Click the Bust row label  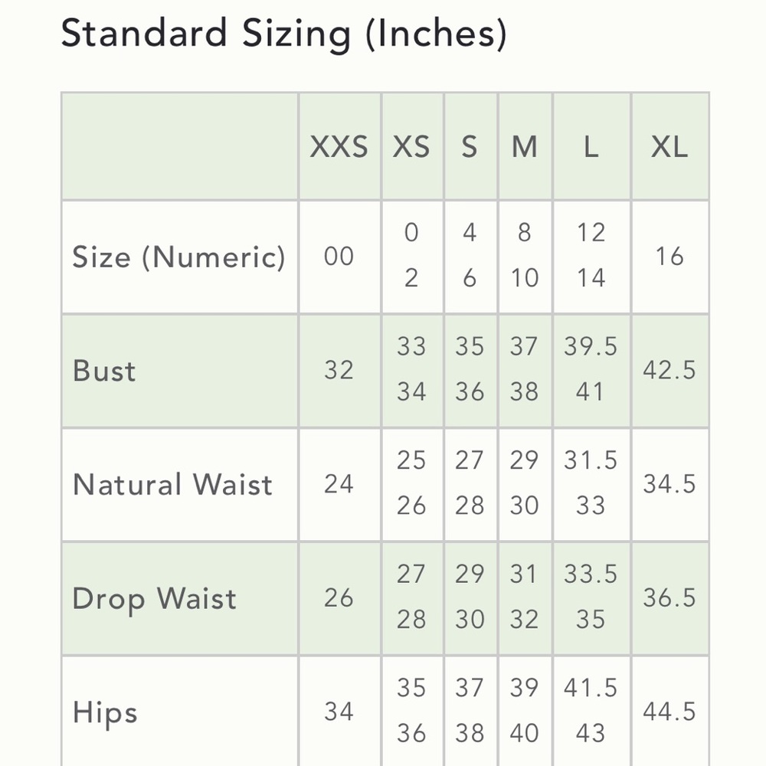click(x=104, y=371)
